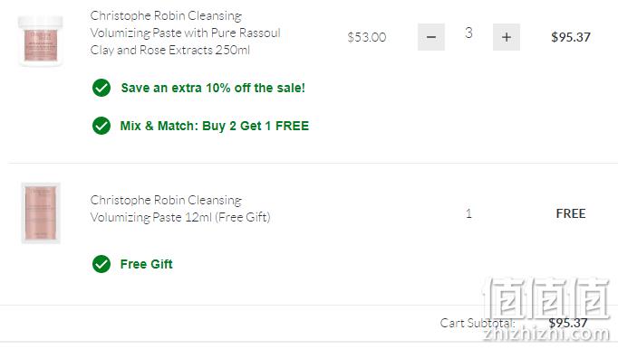Increase quantity with the plus button
The width and height of the screenshot is (618, 349).
tap(506, 37)
